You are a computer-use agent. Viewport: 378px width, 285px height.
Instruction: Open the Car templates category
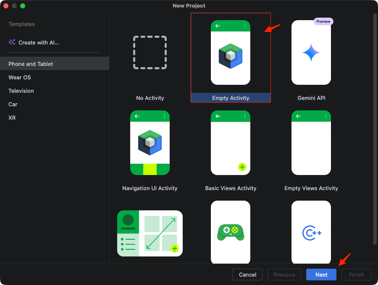[55, 105]
